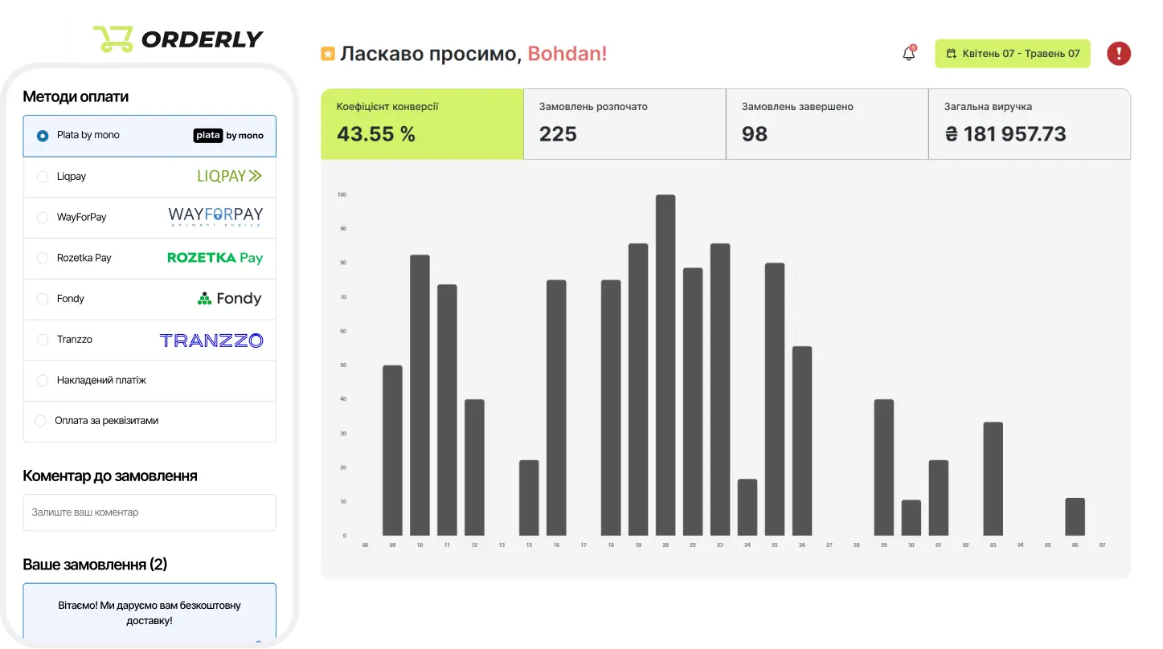Viewport: 1163px width, 649px height.
Task: Select the Rozetka Pay radio button
Action: tap(43, 258)
